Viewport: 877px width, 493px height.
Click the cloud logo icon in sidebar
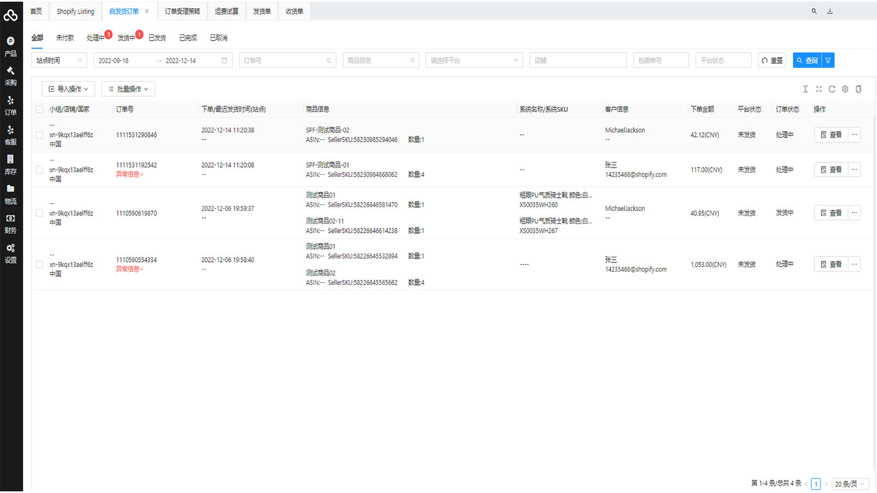coord(10,15)
